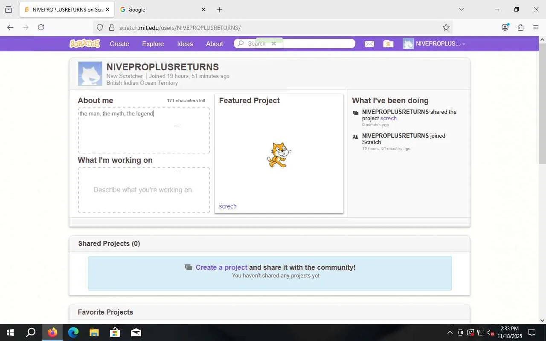Click the Scratch cat featured project thumbnail
Viewport: 546px width, 341px height.
click(x=279, y=155)
